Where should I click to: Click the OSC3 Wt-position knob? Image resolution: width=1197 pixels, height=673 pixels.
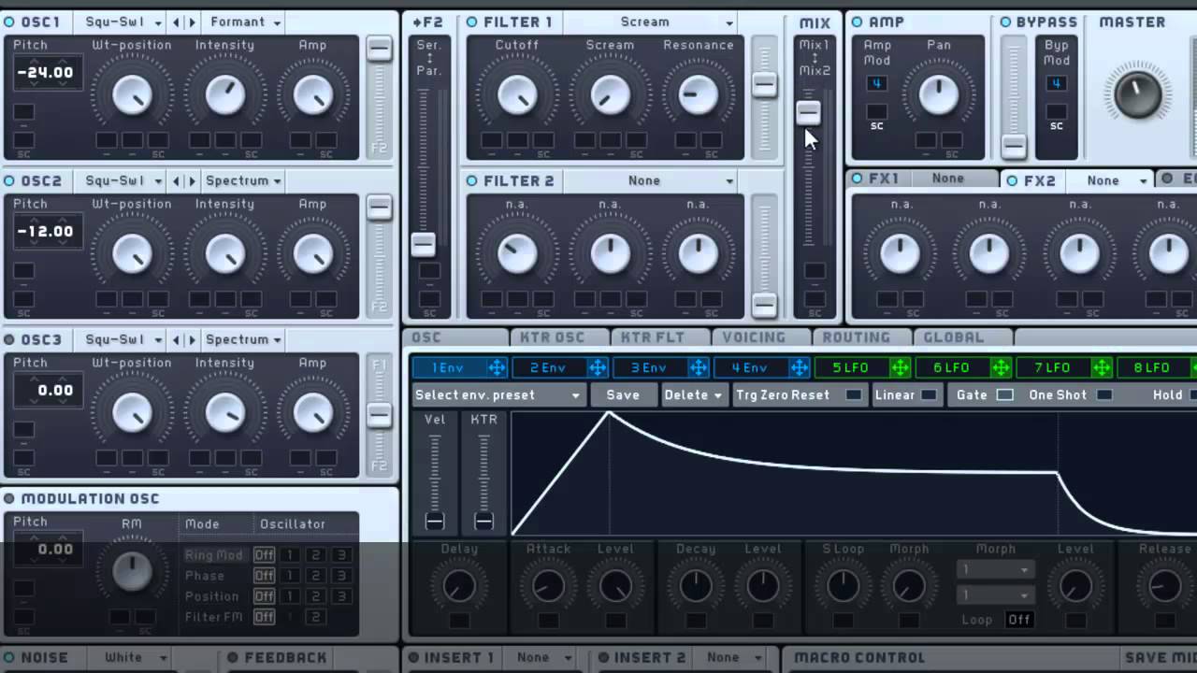click(132, 412)
